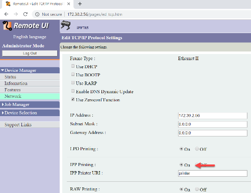251x193 pixels.
Task: Click the iPF785 printer icon
Action: click(x=65, y=25)
